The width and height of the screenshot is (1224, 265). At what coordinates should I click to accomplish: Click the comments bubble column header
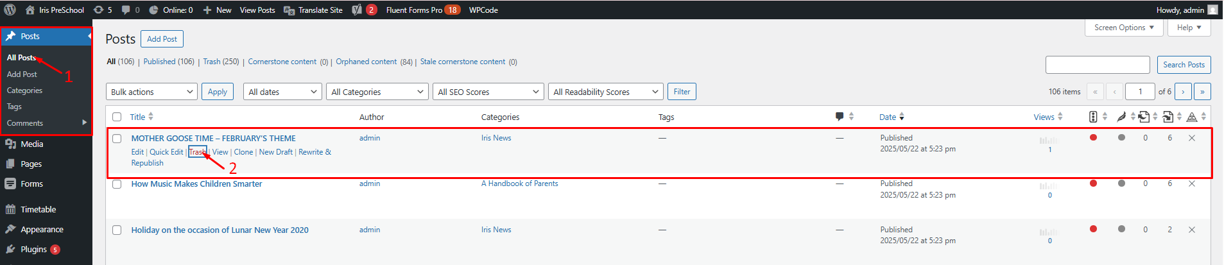[840, 117]
